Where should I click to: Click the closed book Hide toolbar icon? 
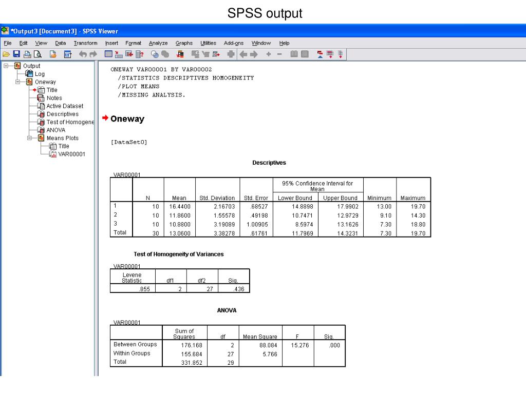point(305,54)
